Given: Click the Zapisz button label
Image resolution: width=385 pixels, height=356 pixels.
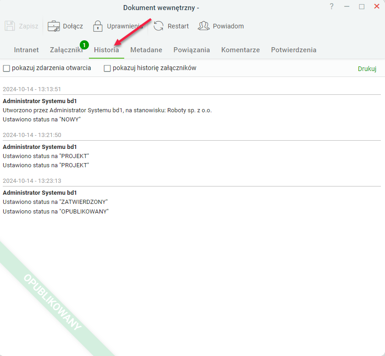Looking at the screenshot, I should [x=28, y=26].
